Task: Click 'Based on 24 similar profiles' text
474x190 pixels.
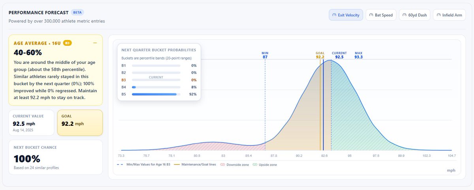Action: click(x=37, y=168)
